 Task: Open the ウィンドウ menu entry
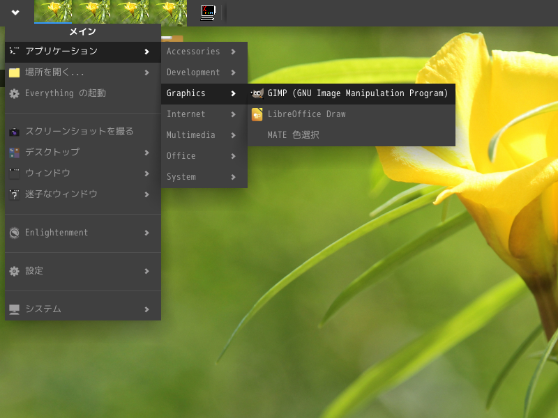pyautogui.click(x=83, y=173)
